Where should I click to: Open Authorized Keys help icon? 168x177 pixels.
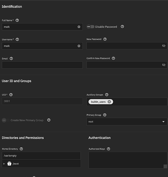(x=108, y=149)
